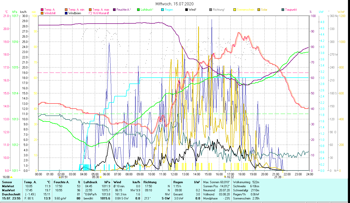This screenshot has height=203, width=350.
Task: Click the black Wind* legend square
Action: (x=187, y=10)
